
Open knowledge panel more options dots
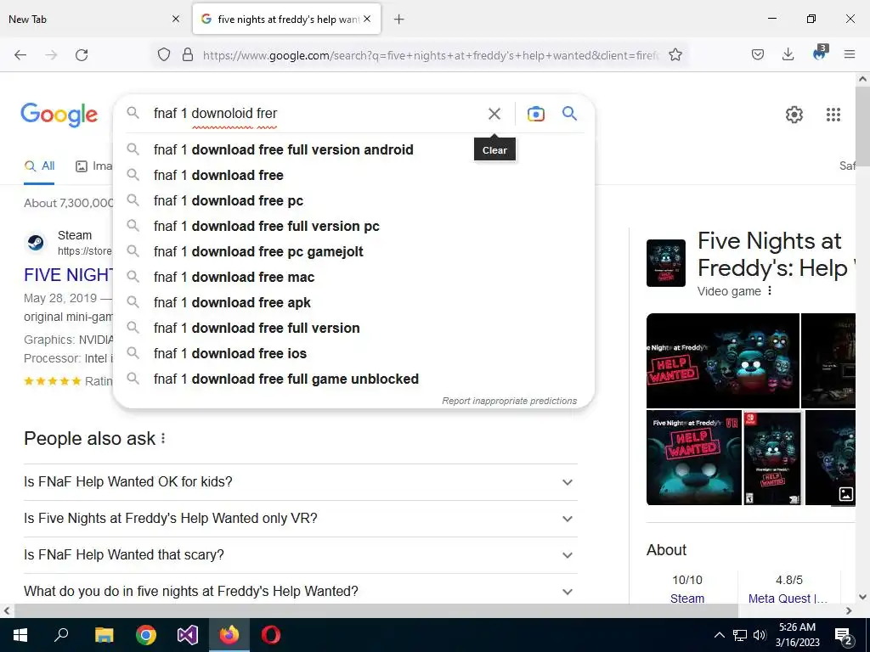click(770, 291)
